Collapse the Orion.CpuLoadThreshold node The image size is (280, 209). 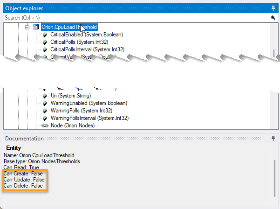[27, 27]
